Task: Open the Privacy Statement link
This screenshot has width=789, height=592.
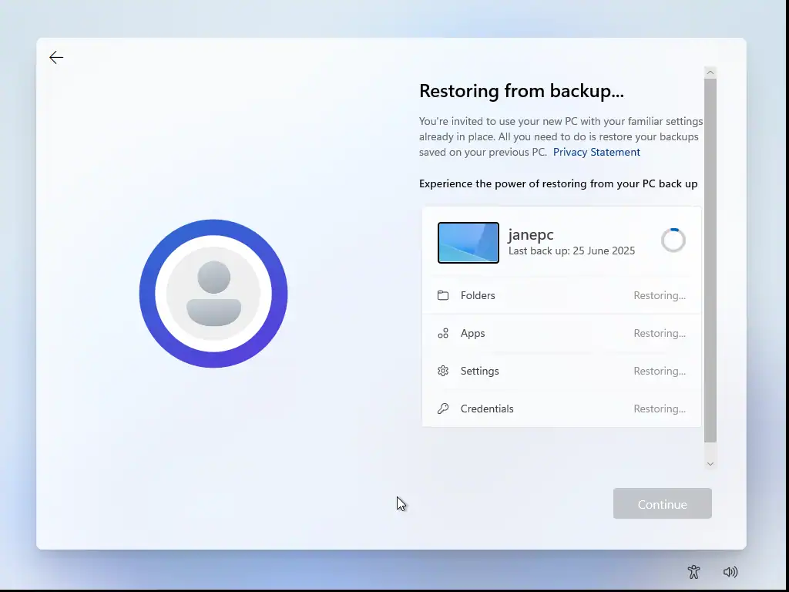Action: point(596,152)
